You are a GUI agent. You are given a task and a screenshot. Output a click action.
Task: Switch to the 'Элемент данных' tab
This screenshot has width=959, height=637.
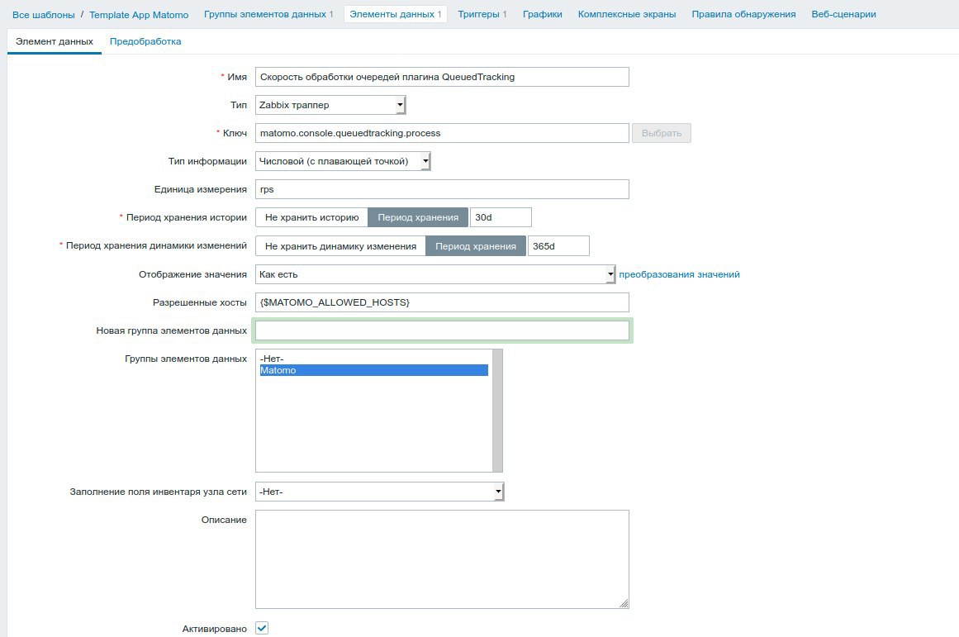tap(55, 41)
